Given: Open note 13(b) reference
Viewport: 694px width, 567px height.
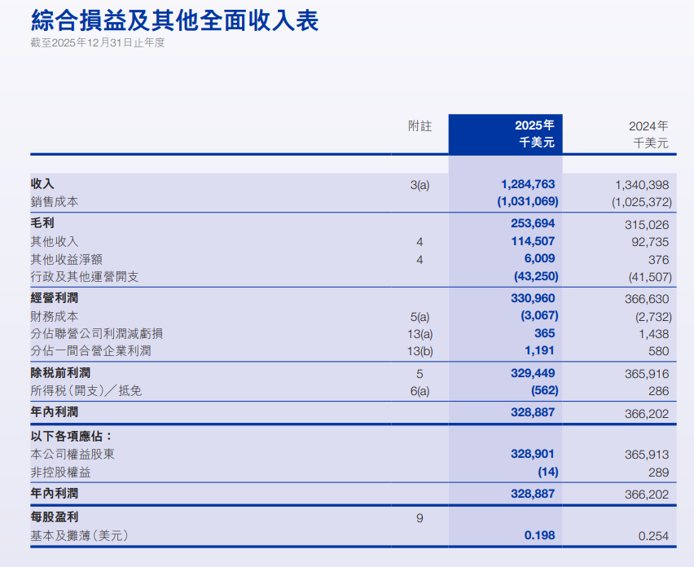Looking at the screenshot, I should (x=419, y=352).
